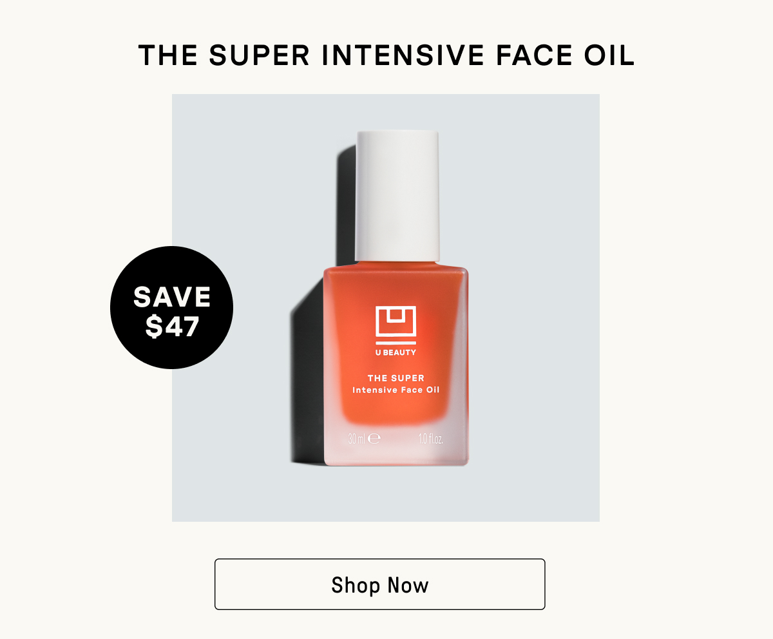Image resolution: width=773 pixels, height=639 pixels.
Task: Click the Shop Now button
Action: click(x=380, y=584)
